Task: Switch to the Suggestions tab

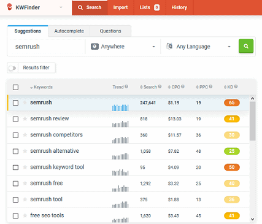Action: 28,31
